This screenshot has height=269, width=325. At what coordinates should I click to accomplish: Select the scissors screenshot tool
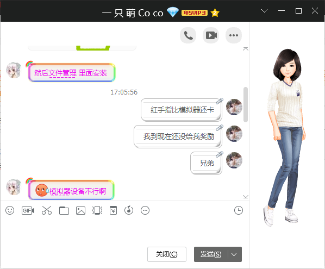pyautogui.click(x=47, y=210)
